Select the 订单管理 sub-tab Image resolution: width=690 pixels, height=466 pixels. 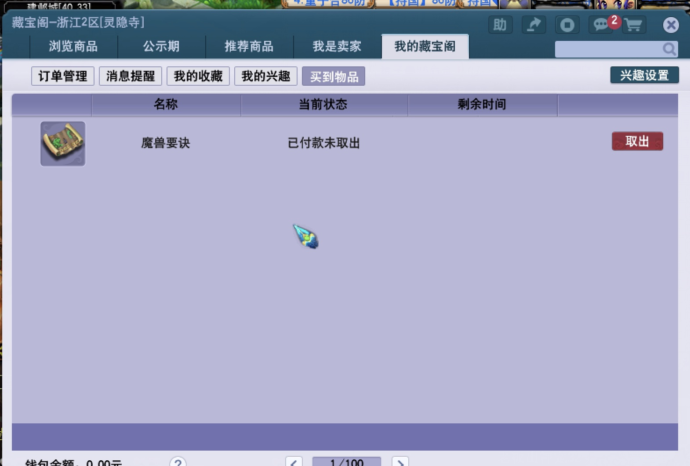click(63, 76)
